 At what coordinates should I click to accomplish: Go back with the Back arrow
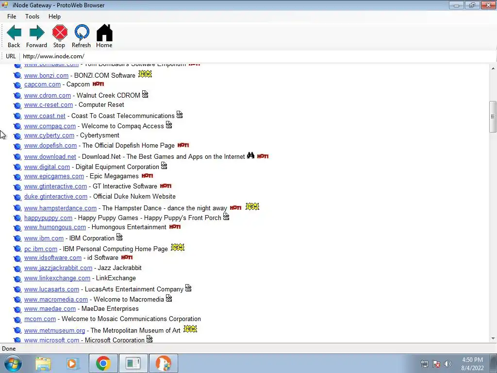(14, 36)
